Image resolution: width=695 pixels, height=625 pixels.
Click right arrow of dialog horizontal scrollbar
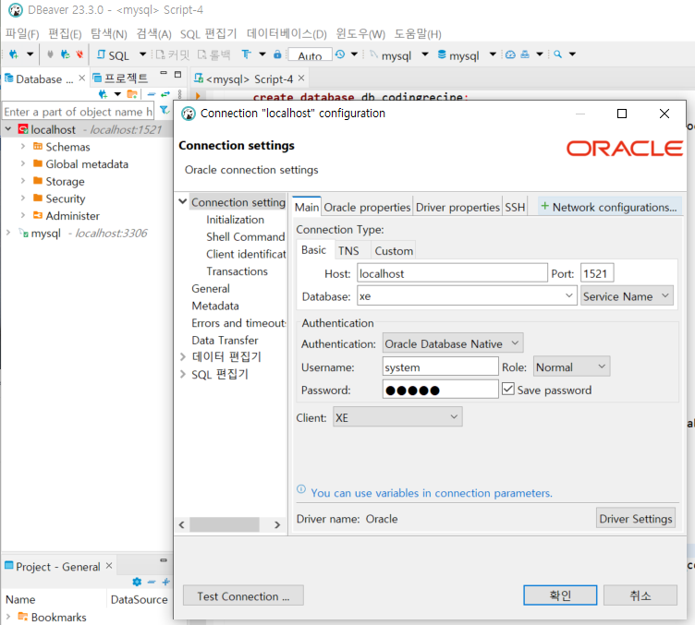pyautogui.click(x=277, y=524)
